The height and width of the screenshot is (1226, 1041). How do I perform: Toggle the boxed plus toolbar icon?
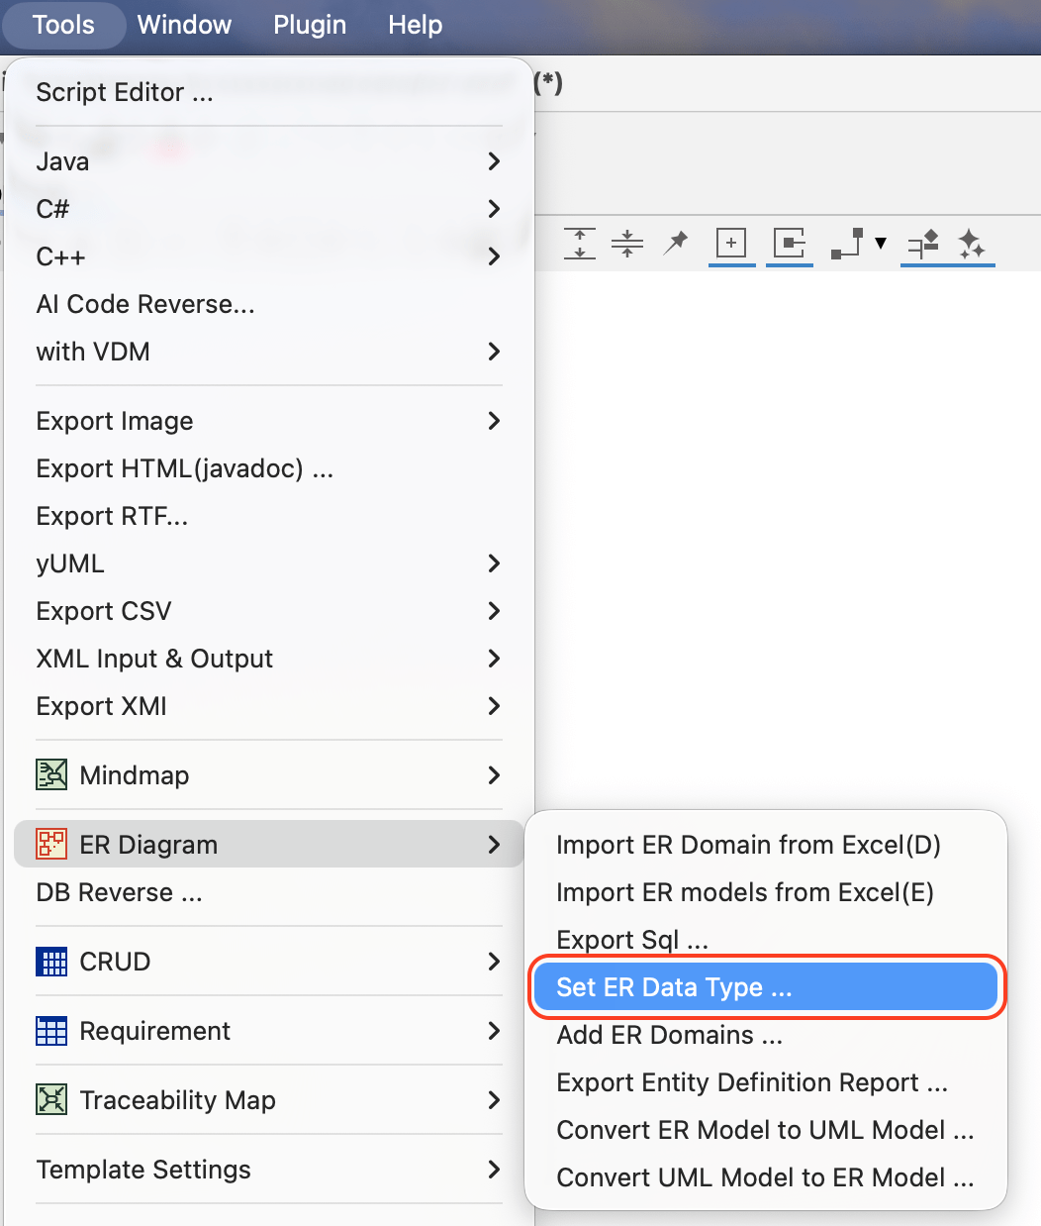[731, 243]
